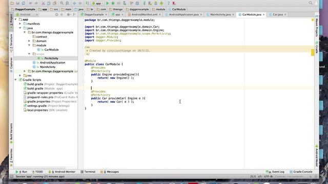This screenshot has width=328, height=184.
Task: Toggle the Structure side panel
Action: (x=11, y=43)
